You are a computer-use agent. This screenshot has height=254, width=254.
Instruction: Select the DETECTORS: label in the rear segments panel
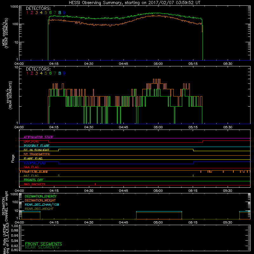point(38,69)
